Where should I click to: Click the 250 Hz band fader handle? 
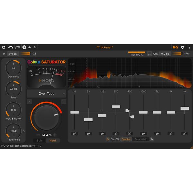click(x=116, y=107)
